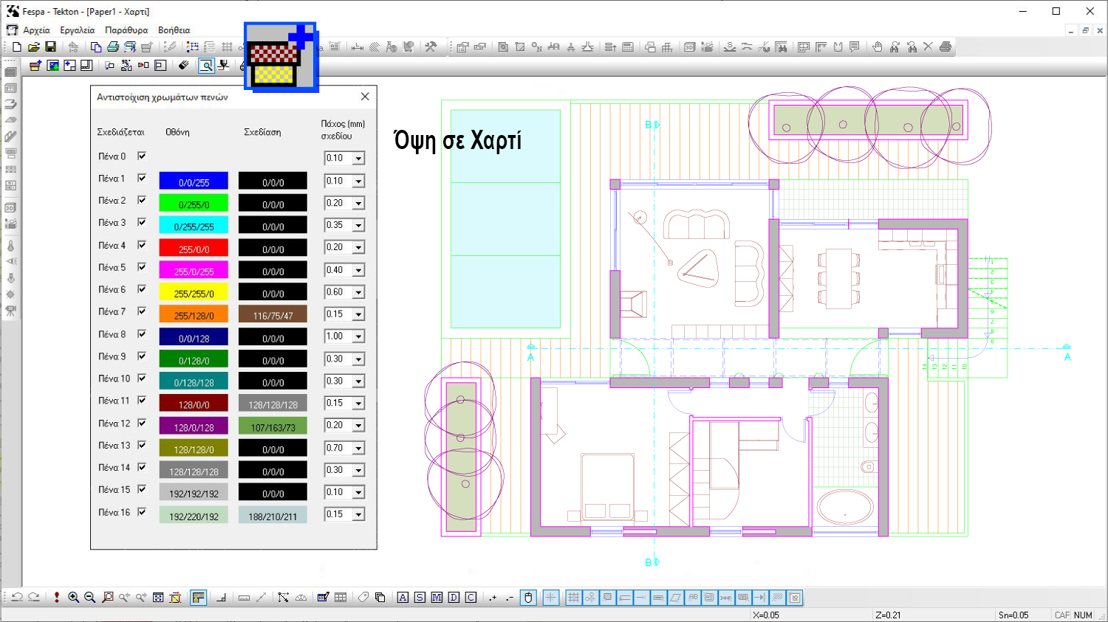Close the Αντιστοίχιση χρωμάτων πενών dialog
The image size is (1108, 622).
(x=365, y=97)
